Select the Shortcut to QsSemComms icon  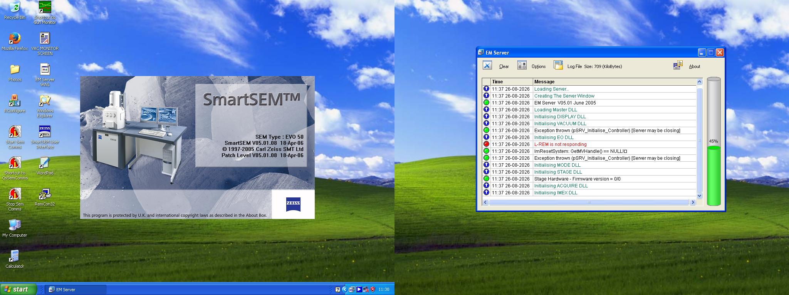(x=15, y=168)
